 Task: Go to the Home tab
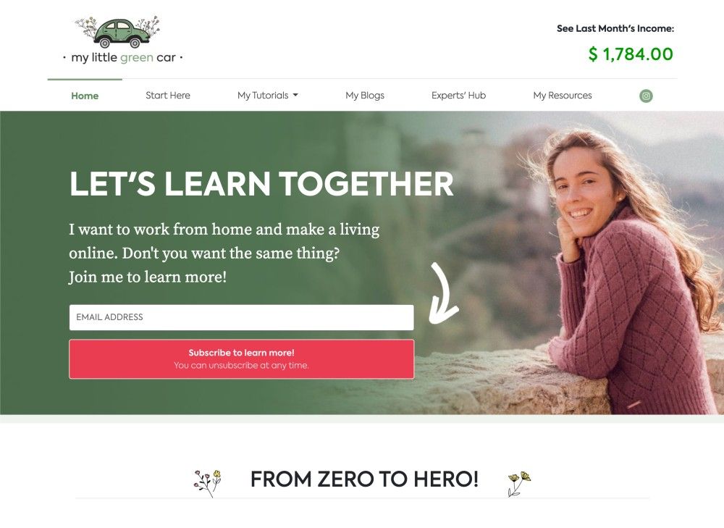[85, 96]
